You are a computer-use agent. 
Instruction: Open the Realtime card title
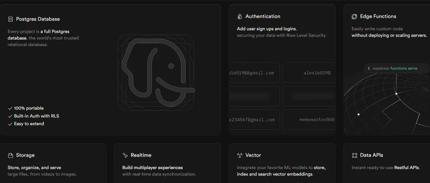click(141, 155)
